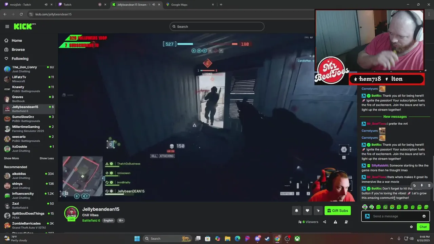The width and height of the screenshot is (434, 244).
Task: Open Discord from the taskbar
Action: tap(257, 239)
